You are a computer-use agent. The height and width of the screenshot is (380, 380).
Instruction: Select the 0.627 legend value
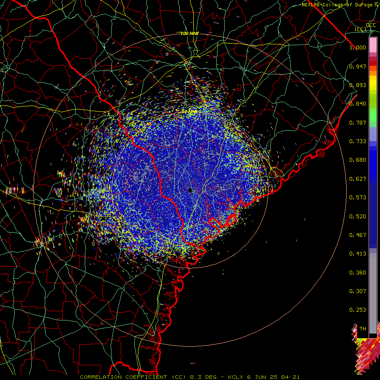[358, 179]
